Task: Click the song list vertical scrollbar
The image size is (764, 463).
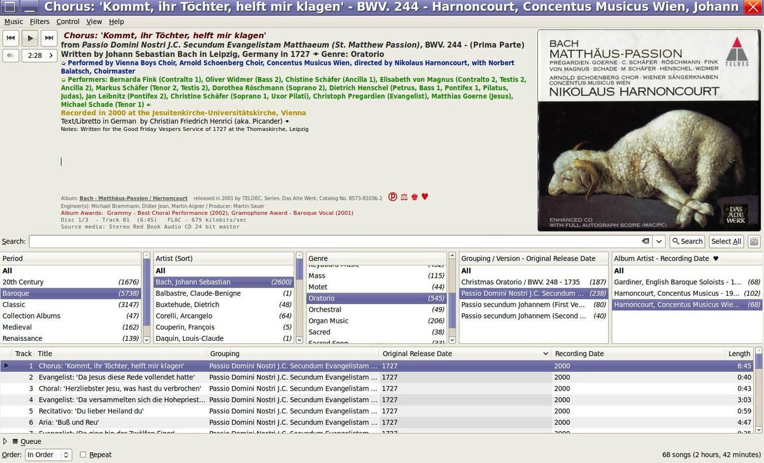Action: 758,389
